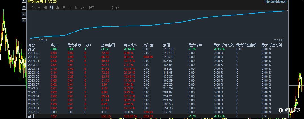Click the move panel (移) icon
This screenshot has height=119, width=304.
[x=24, y=8]
